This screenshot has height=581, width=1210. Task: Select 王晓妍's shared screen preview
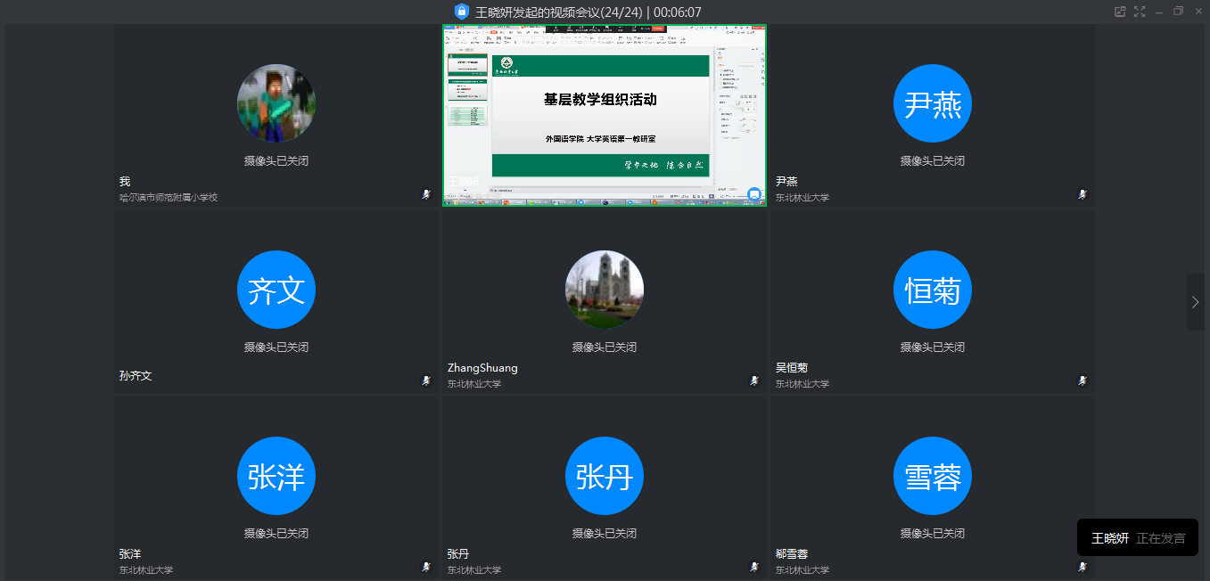(604, 114)
